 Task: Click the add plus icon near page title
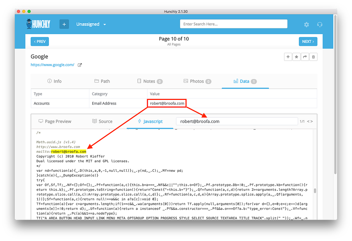[288, 57]
